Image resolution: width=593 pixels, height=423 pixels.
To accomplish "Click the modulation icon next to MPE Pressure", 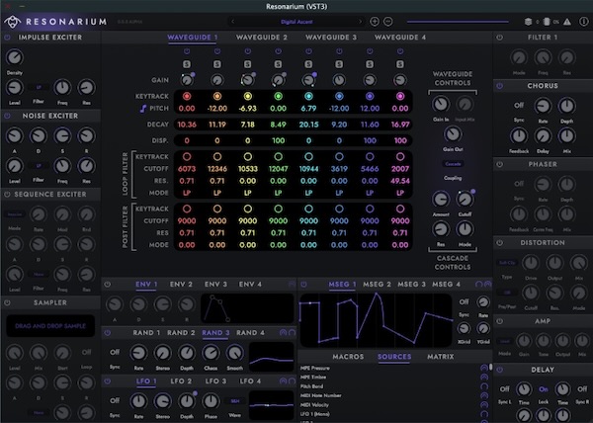I will point(483,368).
